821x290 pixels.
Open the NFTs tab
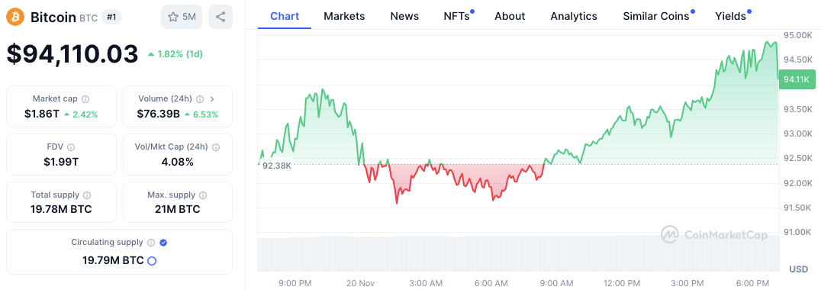click(456, 16)
